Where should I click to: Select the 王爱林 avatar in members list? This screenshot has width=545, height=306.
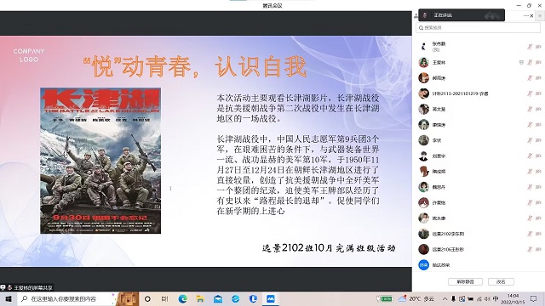click(423, 62)
